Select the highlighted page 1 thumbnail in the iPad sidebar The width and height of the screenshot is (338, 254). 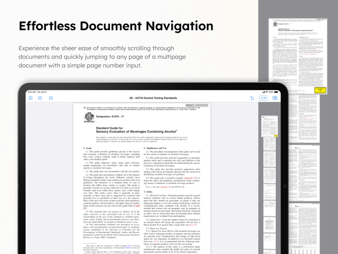(x=269, y=126)
